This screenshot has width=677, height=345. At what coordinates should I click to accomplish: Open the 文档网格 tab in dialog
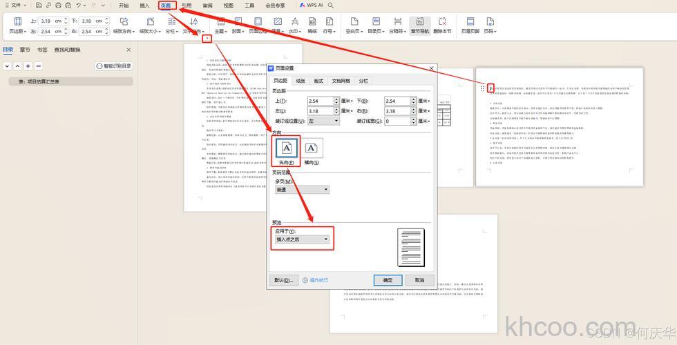click(x=341, y=81)
